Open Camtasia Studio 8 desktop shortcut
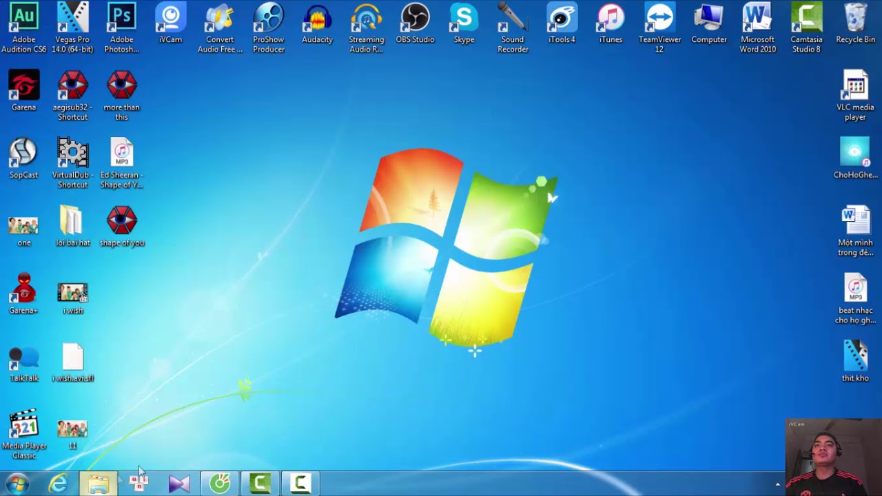 [806, 28]
